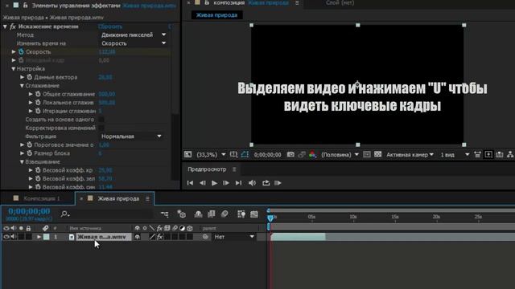Select the 'Живая природа' viewer tab

point(216,15)
